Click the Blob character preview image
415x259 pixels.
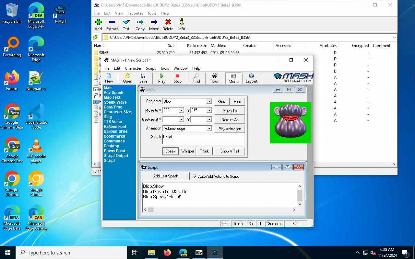(290, 123)
